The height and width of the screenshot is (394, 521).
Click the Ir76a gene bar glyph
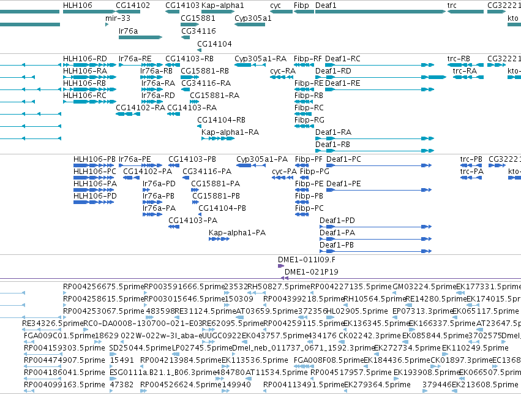[x=141, y=37]
